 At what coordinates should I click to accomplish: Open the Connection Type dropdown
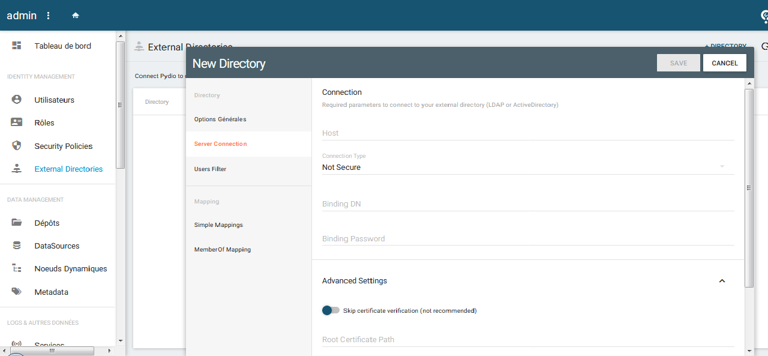(527, 167)
